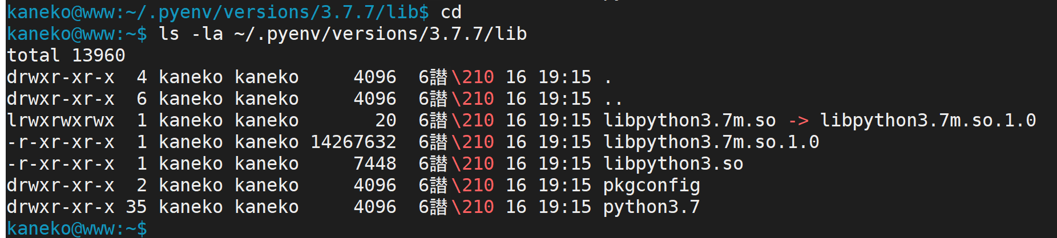The image size is (1057, 238).
Task: Click the red arrow of the symlink
Action: pos(798,121)
